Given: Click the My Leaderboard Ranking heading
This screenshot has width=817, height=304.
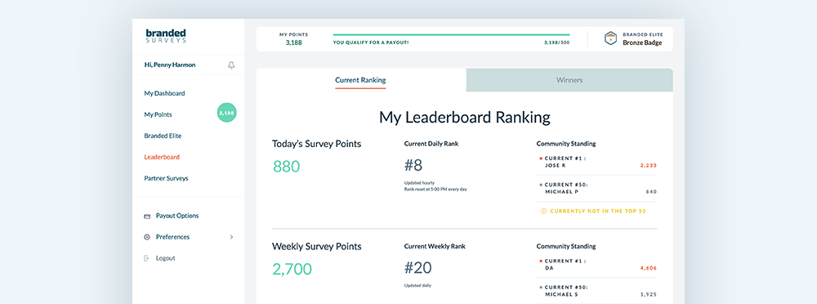Looking at the screenshot, I should (x=464, y=117).
